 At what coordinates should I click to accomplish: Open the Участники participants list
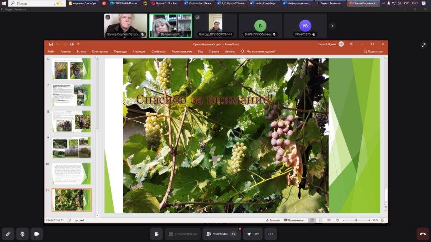pyautogui.click(x=221, y=234)
